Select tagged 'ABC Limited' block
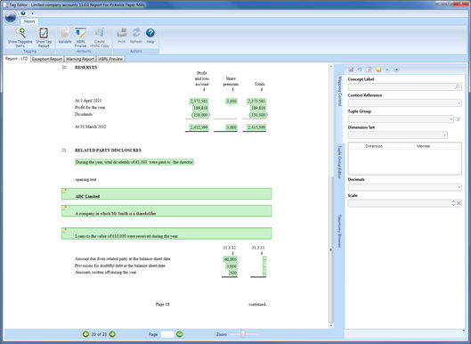This screenshot has width=471, height=344. (166, 193)
